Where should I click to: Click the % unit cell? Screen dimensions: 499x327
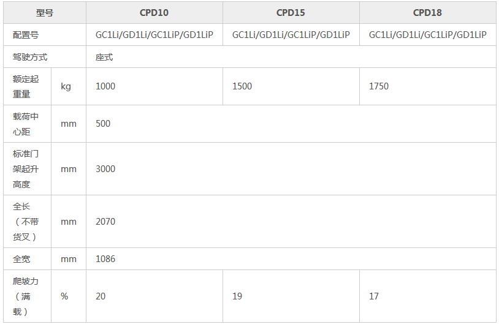click(x=64, y=296)
